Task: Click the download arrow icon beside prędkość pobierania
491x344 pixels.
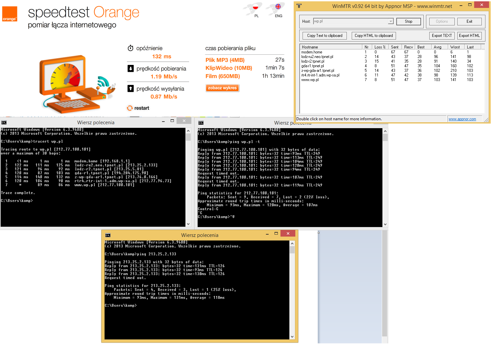Action: 131,69
